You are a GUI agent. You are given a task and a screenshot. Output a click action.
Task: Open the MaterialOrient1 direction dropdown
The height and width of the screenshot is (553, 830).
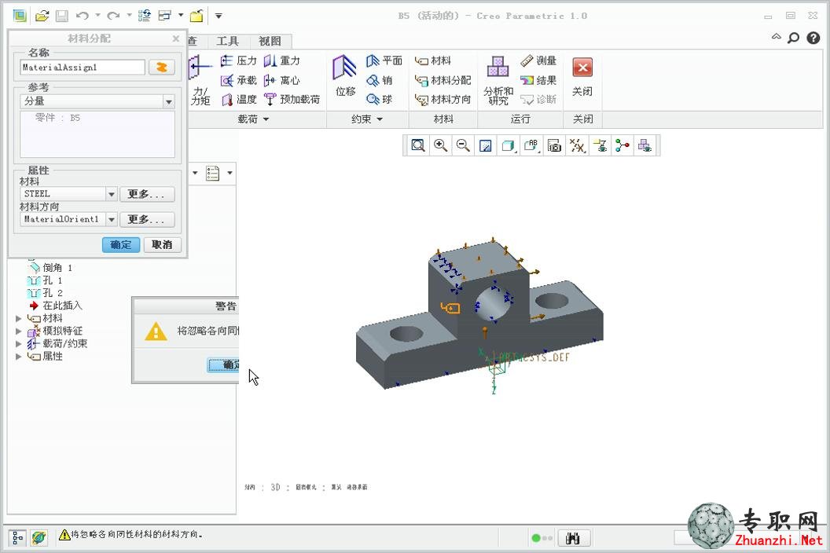point(111,219)
